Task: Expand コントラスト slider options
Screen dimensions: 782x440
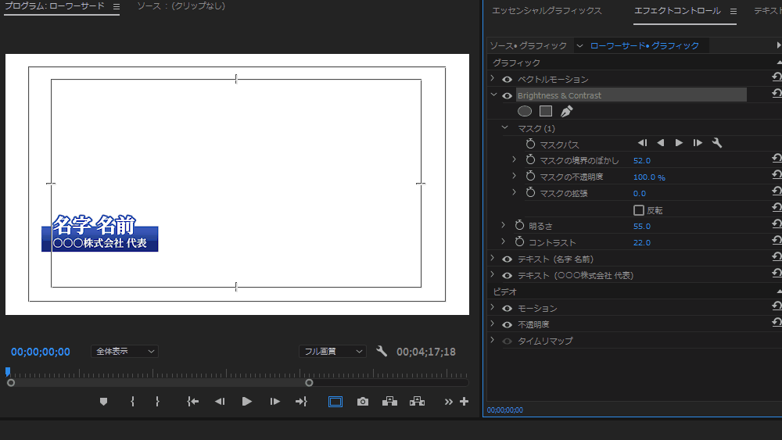Action: 503,241
